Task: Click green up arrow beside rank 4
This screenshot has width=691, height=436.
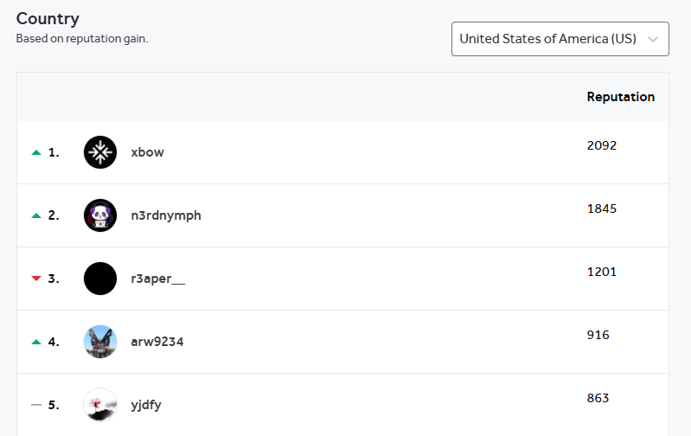Action: [36, 342]
